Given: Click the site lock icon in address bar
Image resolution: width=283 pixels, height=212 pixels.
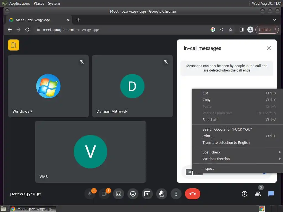Looking at the screenshot, I should [x=38, y=30].
